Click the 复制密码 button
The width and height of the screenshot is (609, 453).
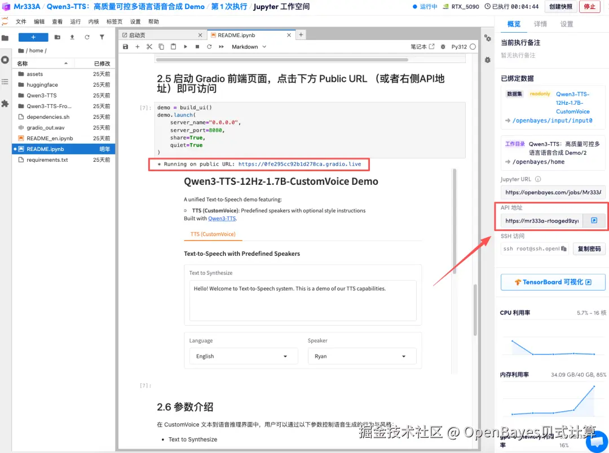(589, 249)
